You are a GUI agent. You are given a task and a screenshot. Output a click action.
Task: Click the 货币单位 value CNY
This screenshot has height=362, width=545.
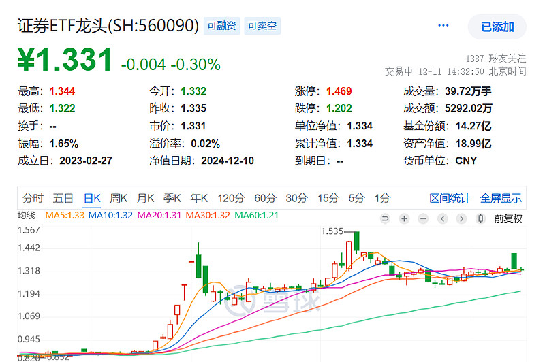tap(466, 161)
